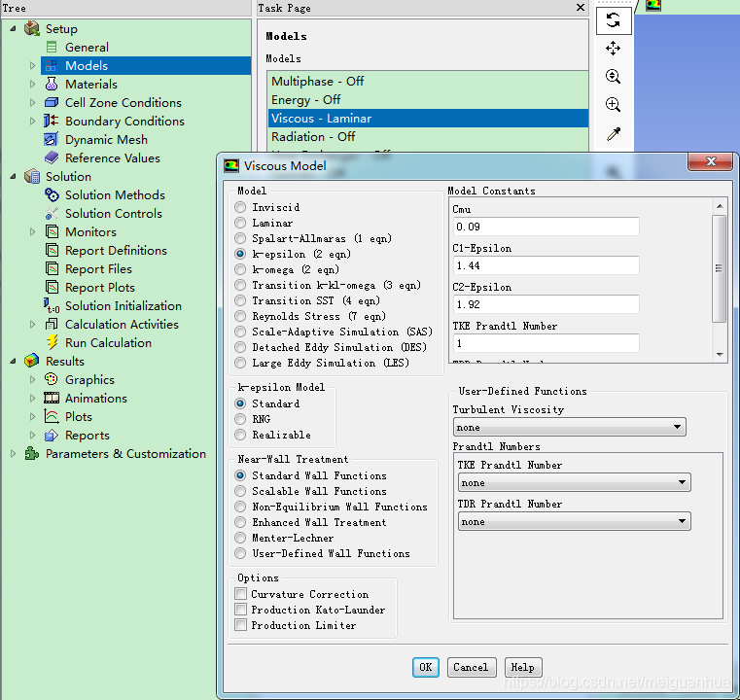Screen dimensions: 740x700
Task: Choose the Realizable k-epsilon model
Action: pos(240,435)
